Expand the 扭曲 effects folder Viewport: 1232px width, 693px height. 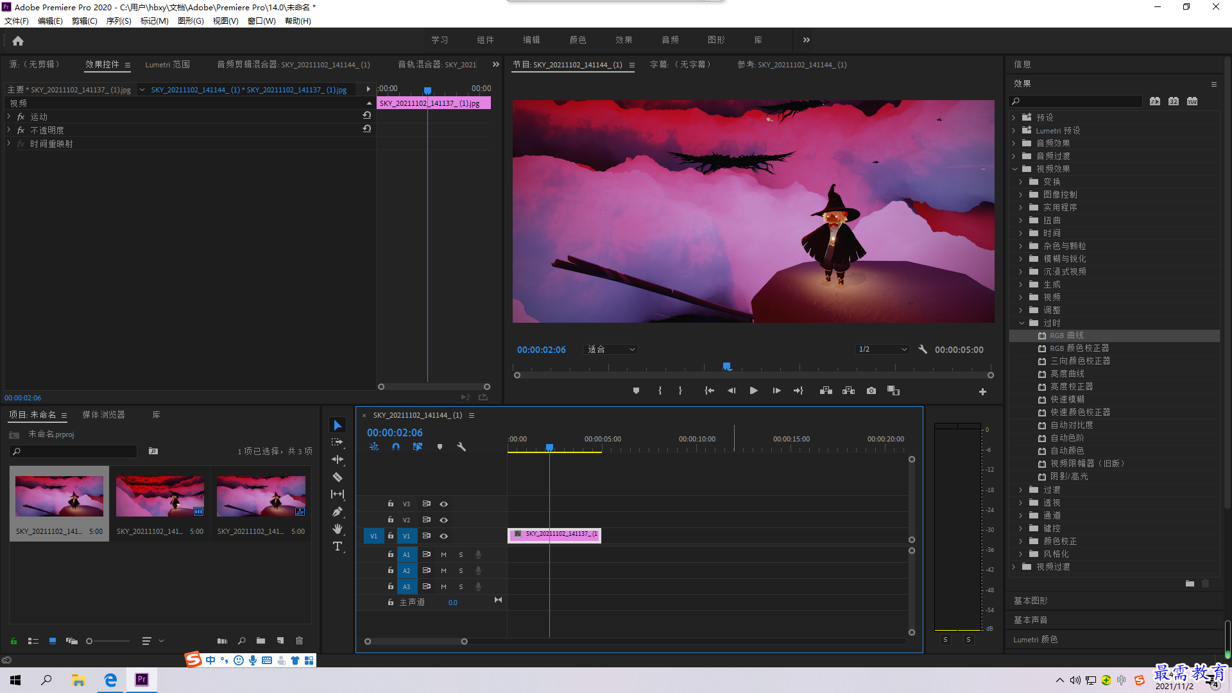click(1021, 220)
